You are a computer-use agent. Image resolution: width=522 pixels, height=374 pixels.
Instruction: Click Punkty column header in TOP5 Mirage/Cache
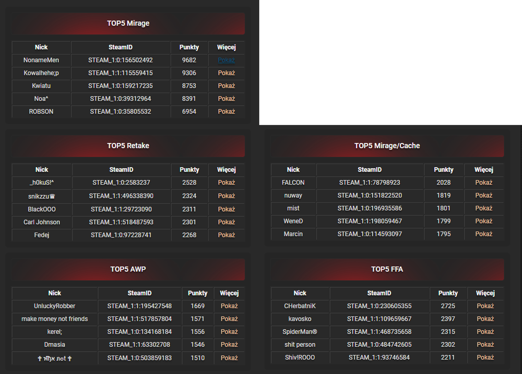443,170
